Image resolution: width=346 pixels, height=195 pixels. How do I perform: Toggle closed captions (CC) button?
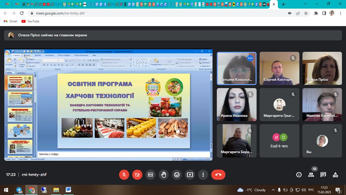151,175
